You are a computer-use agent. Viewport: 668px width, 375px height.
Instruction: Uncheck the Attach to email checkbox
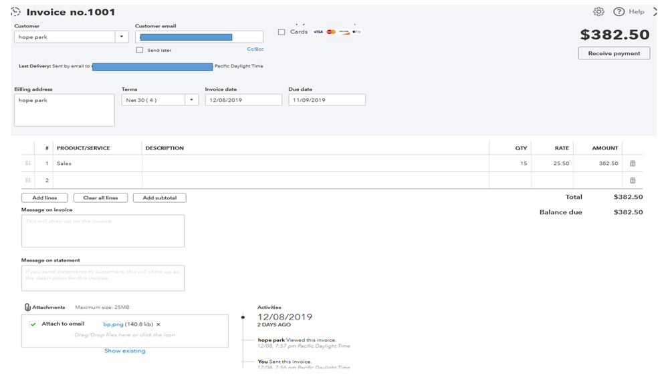click(x=33, y=324)
